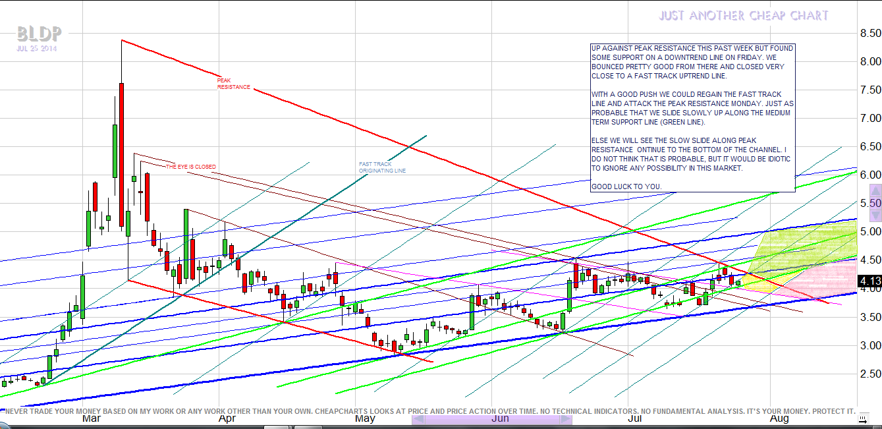Click the PEAK RESISTANCE line label

234,84
